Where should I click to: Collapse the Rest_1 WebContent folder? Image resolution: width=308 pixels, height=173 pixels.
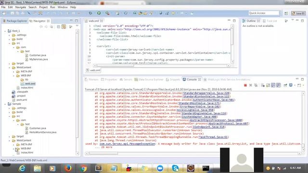[9, 67]
